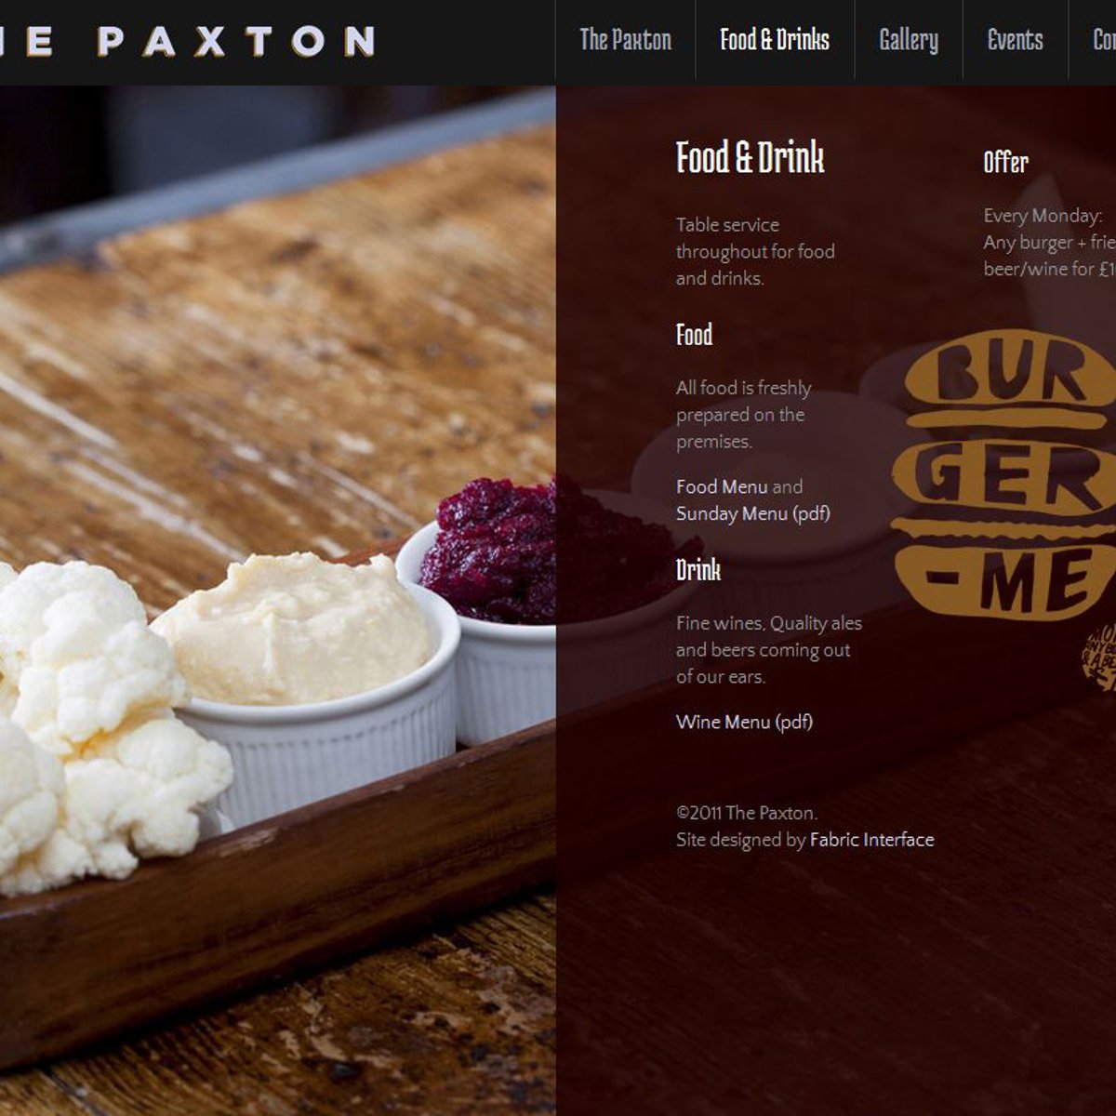Screen dimensions: 1116x1116
Task: Open The Paxton nav menu item
Action: pos(625,40)
